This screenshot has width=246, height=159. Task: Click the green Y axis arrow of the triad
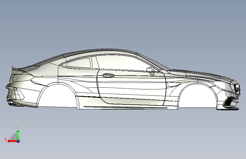click(x=18, y=136)
